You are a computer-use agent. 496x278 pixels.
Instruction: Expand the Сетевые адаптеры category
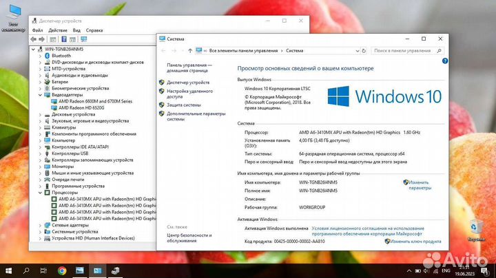coord(40,225)
